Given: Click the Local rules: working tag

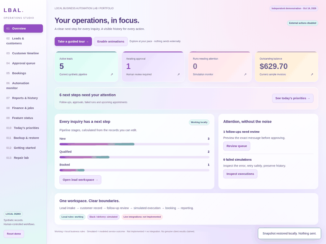Looking at the screenshot, I should coord(72,217).
